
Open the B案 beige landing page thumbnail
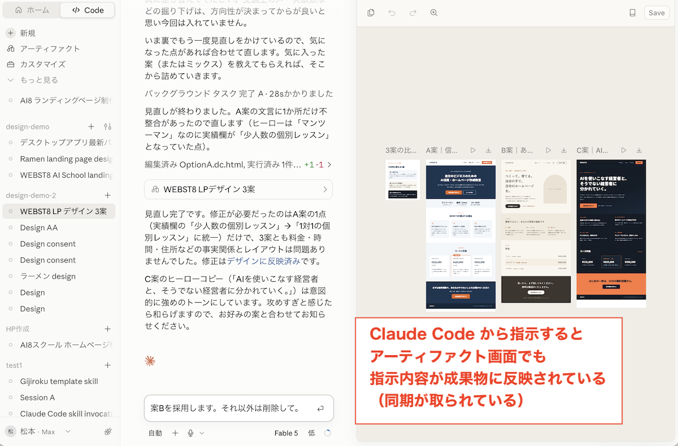click(536, 231)
